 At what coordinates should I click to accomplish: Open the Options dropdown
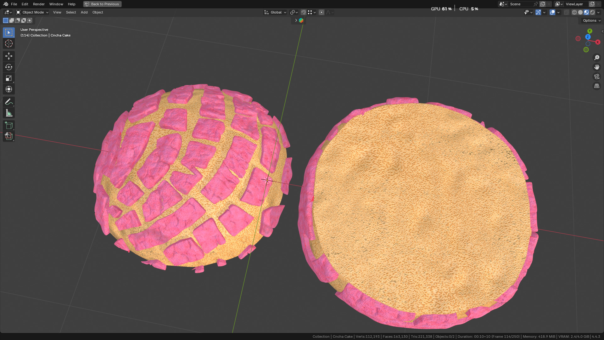[591, 20]
